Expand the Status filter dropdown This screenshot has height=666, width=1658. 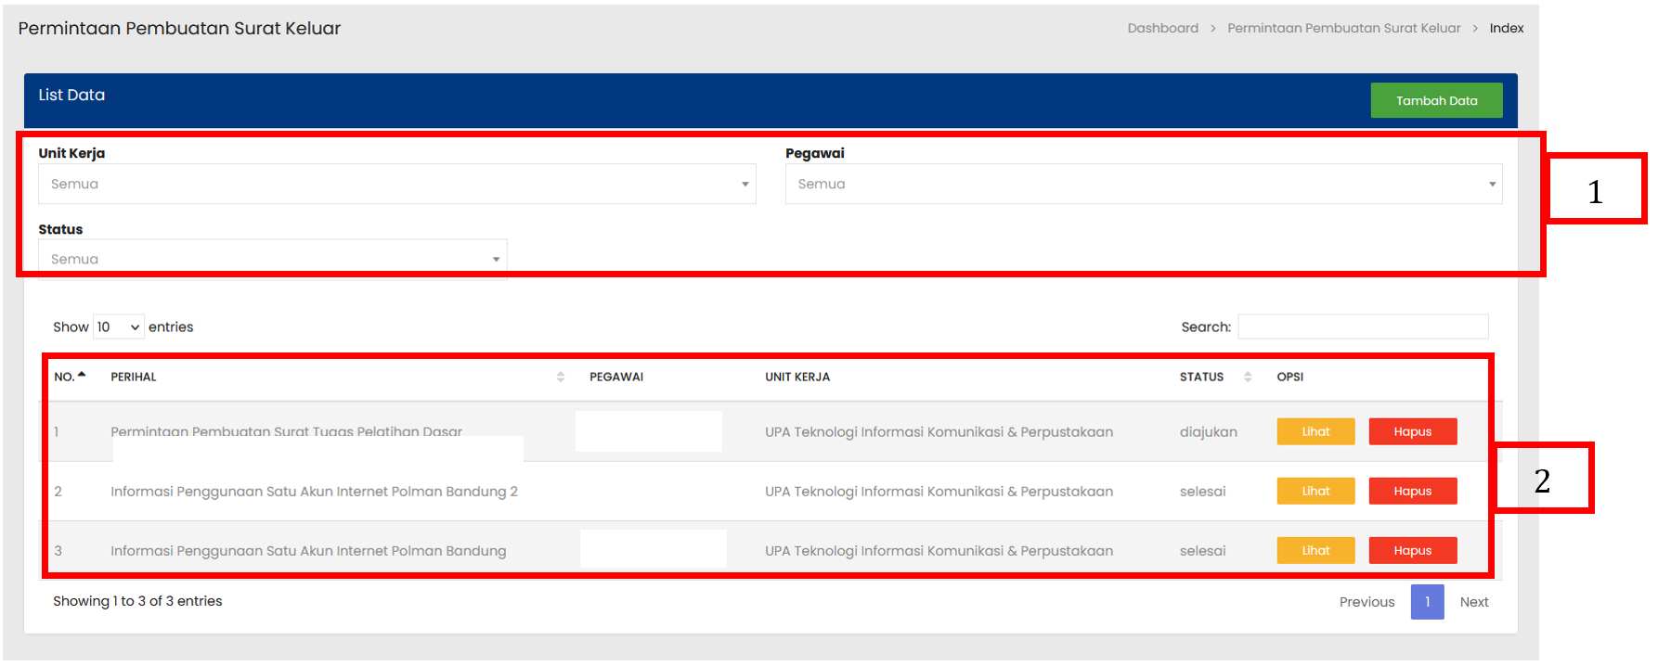click(272, 259)
